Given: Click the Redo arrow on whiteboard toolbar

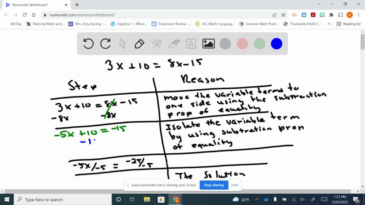Looking at the screenshot, I should [105, 43].
